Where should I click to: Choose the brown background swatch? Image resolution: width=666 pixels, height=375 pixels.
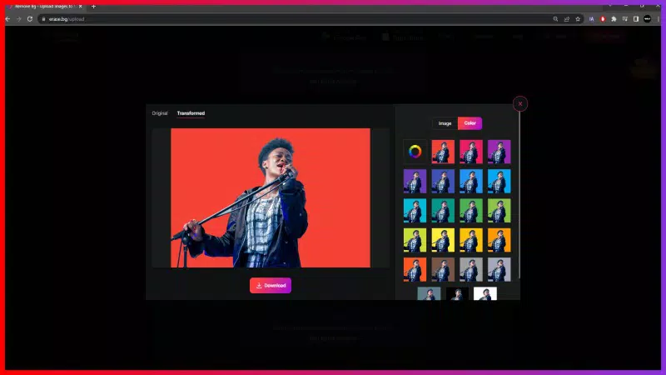[443, 269]
